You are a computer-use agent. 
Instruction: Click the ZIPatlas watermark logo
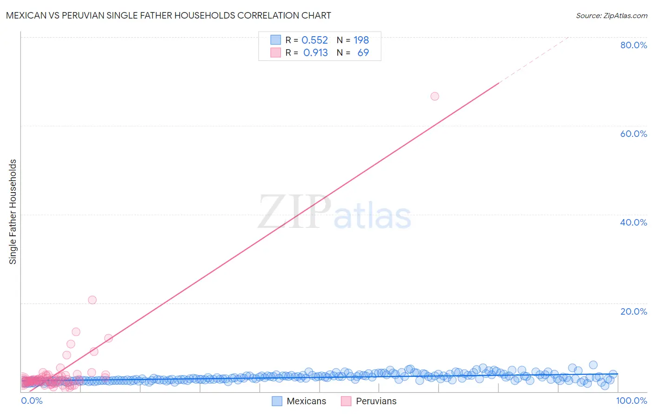point(334,213)
